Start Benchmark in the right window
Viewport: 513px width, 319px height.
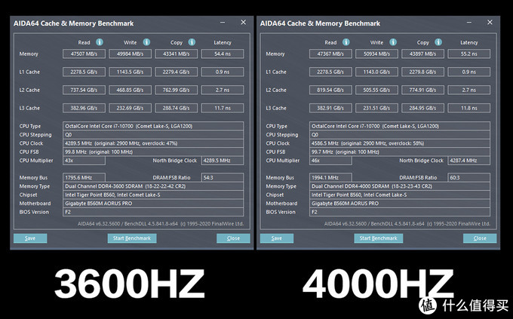pyautogui.click(x=379, y=238)
